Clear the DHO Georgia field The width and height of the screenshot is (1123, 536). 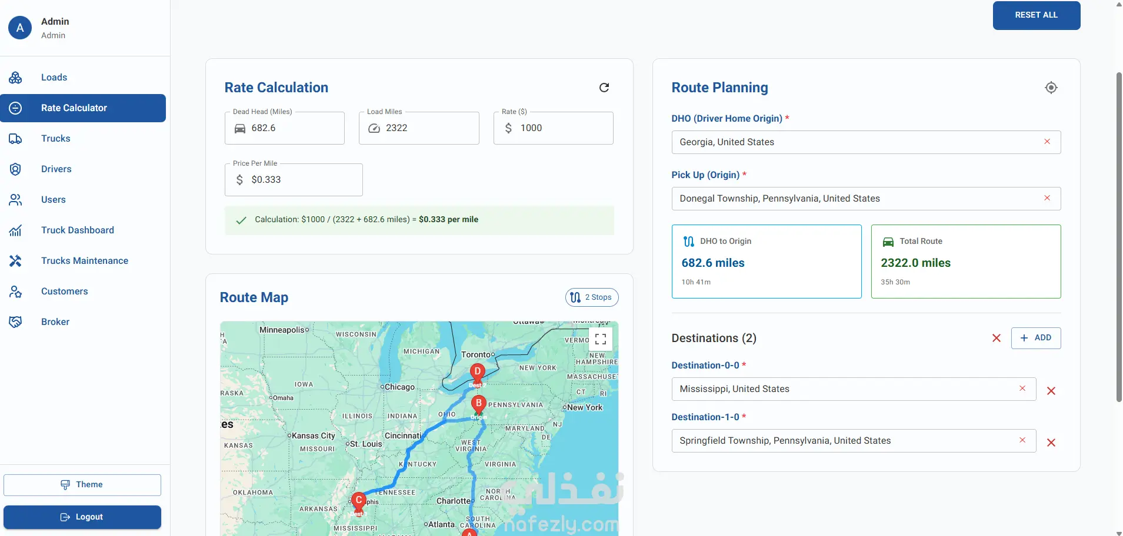click(x=1047, y=142)
